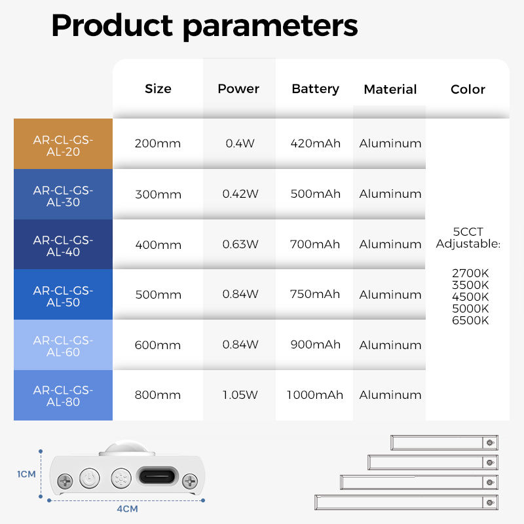Click sensor icon on the shortest light bar
The height and width of the screenshot is (524, 524).
click(x=490, y=443)
